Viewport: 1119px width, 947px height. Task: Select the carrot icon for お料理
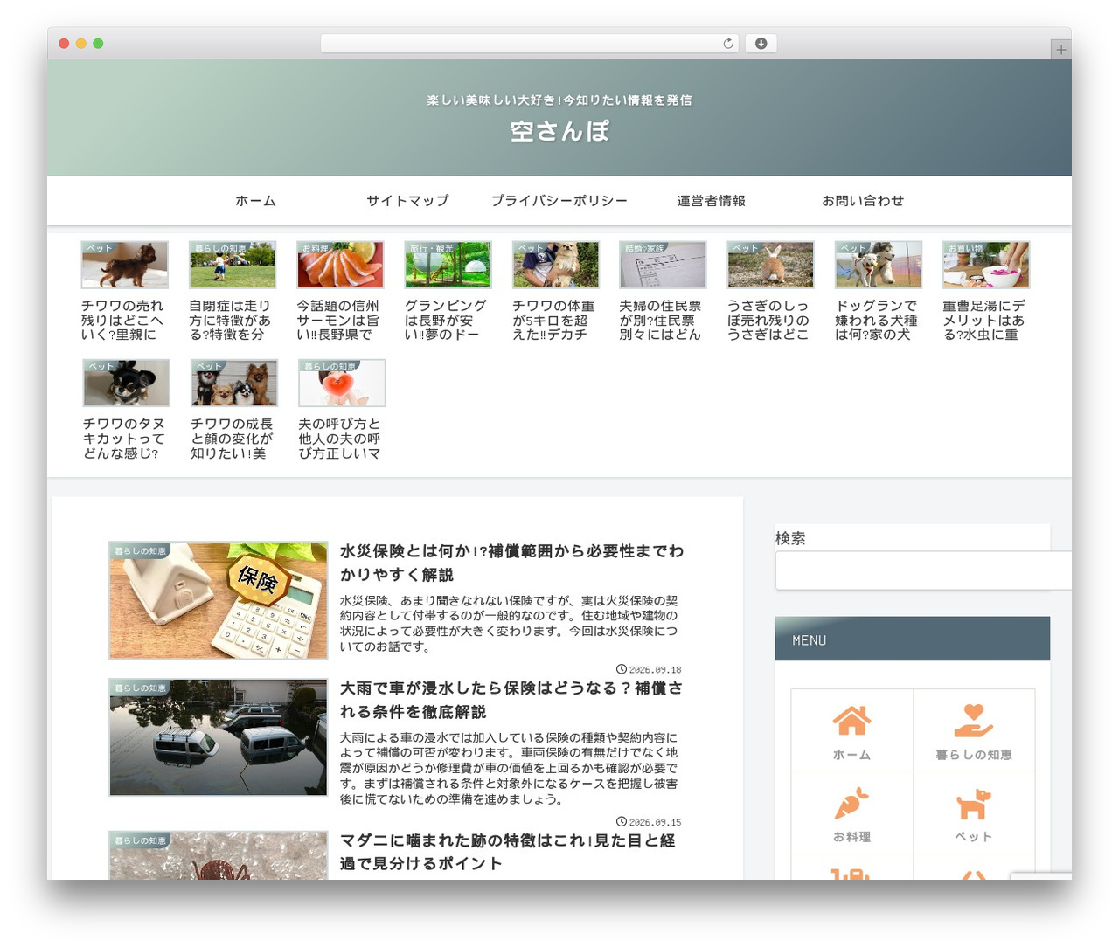coord(851,804)
